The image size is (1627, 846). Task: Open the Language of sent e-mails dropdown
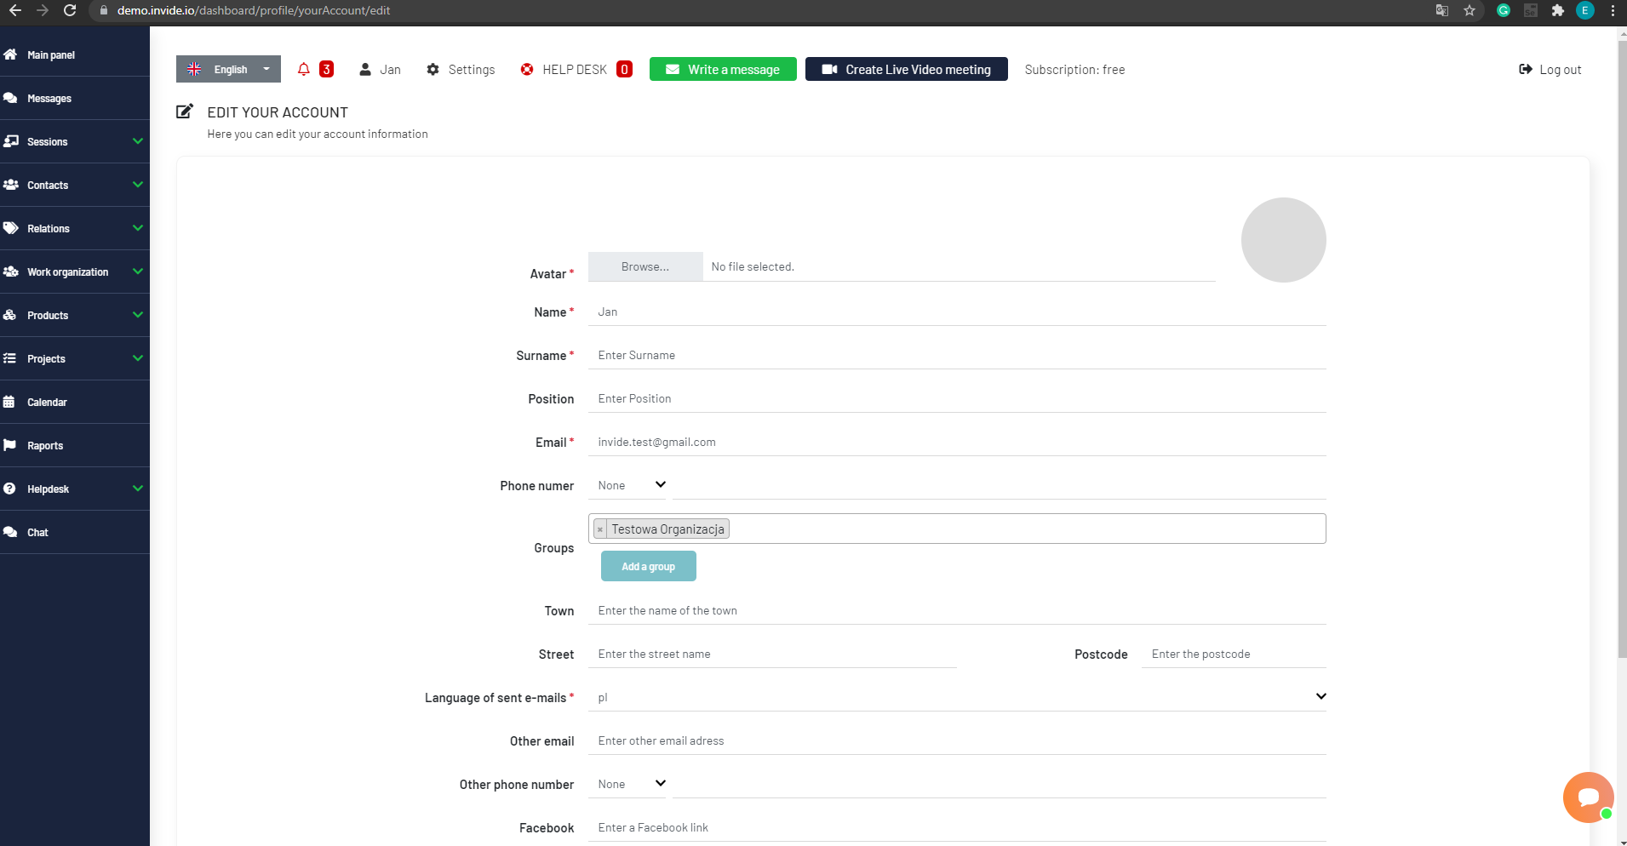coord(957,696)
